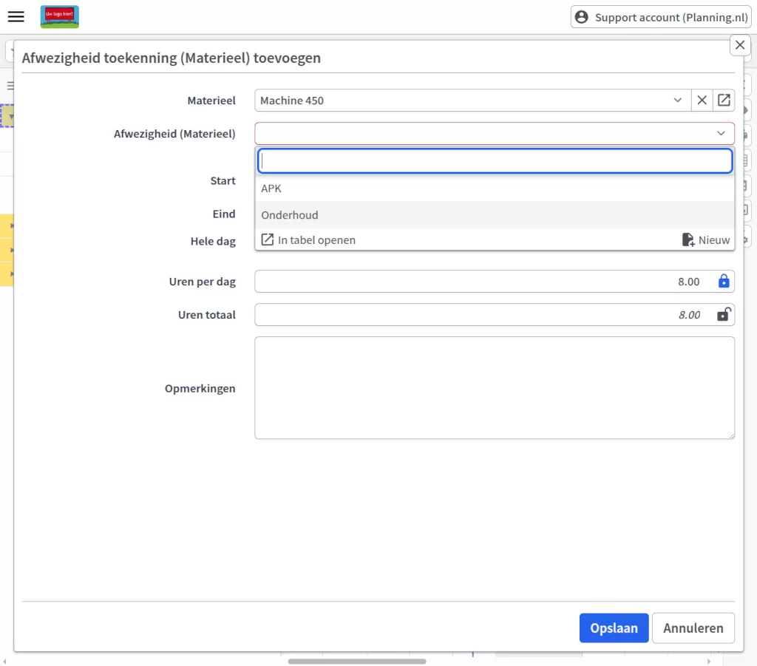Collapse the Afwezigheid (Materieel) dropdown arrow

pyautogui.click(x=721, y=133)
